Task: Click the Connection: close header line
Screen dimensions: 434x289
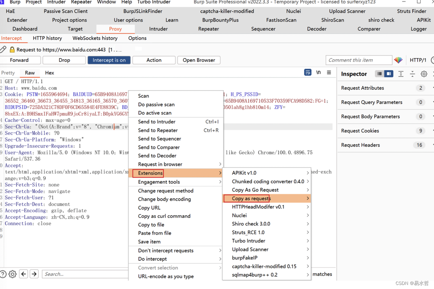Action: [28, 224]
